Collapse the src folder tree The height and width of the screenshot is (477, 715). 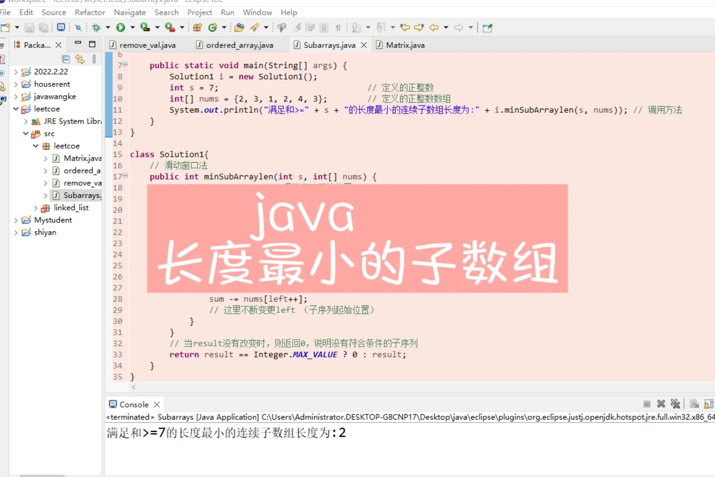pos(25,133)
